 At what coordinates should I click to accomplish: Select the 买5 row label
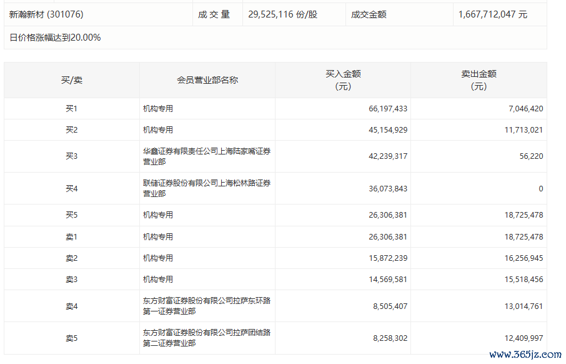pyautogui.click(x=72, y=215)
